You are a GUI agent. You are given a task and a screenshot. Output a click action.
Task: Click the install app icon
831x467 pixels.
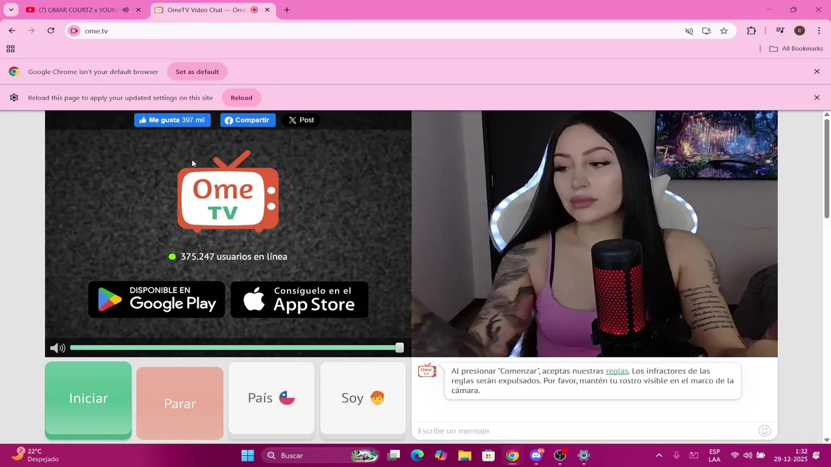coord(706,30)
